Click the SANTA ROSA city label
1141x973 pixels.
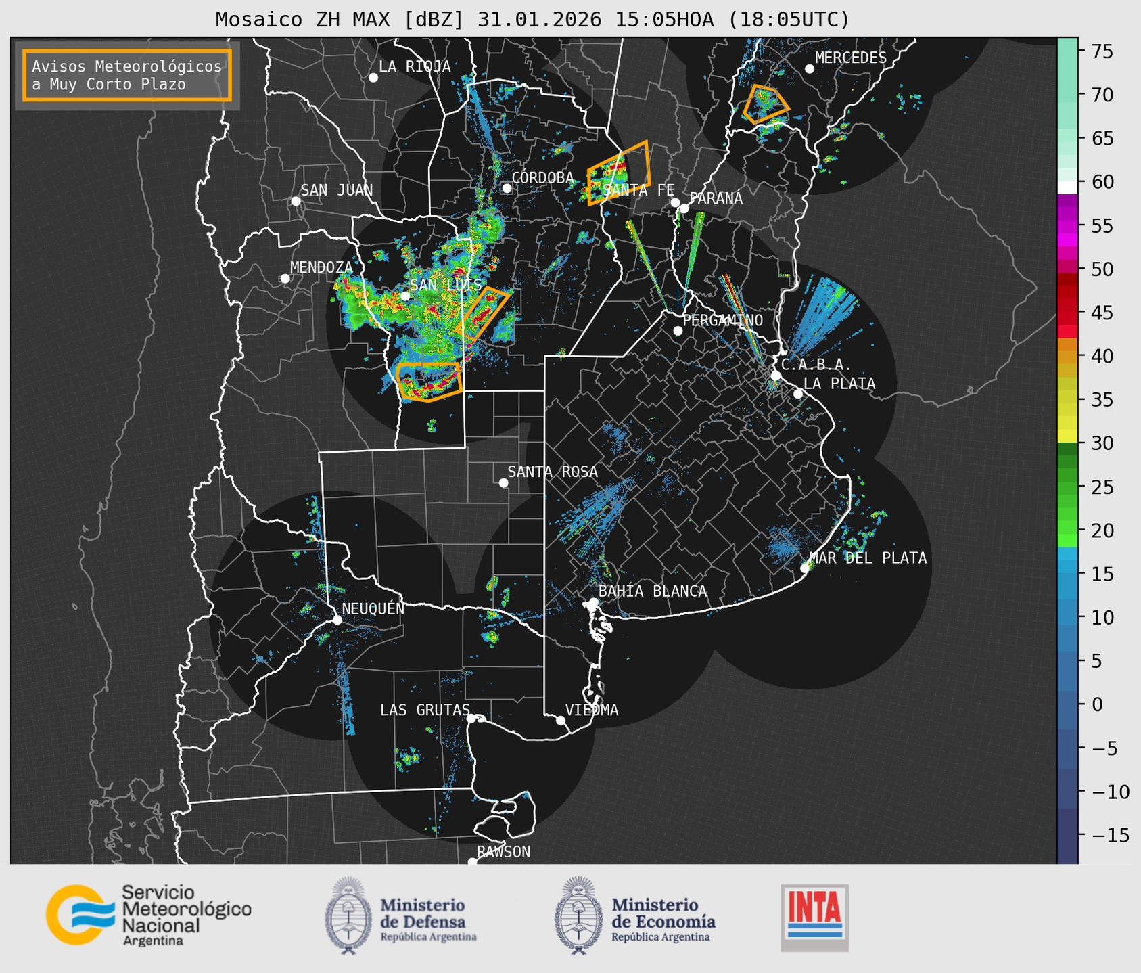(553, 472)
